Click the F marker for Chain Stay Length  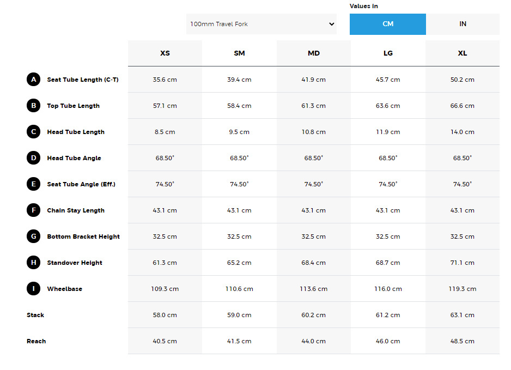point(34,210)
